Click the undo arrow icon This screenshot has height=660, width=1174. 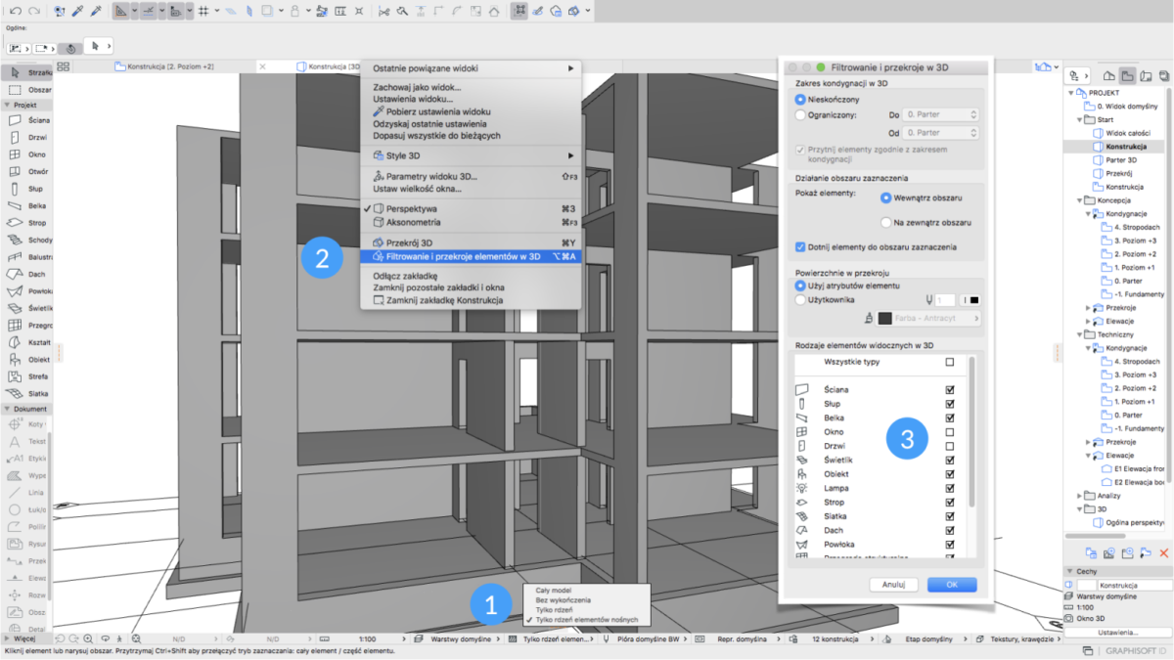(16, 11)
